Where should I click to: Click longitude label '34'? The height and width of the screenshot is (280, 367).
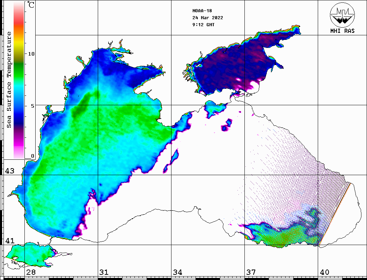click(178, 272)
